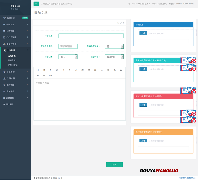Open the 封面是否显示 dropdown
This screenshot has width=198, height=180.
pos(114,47)
